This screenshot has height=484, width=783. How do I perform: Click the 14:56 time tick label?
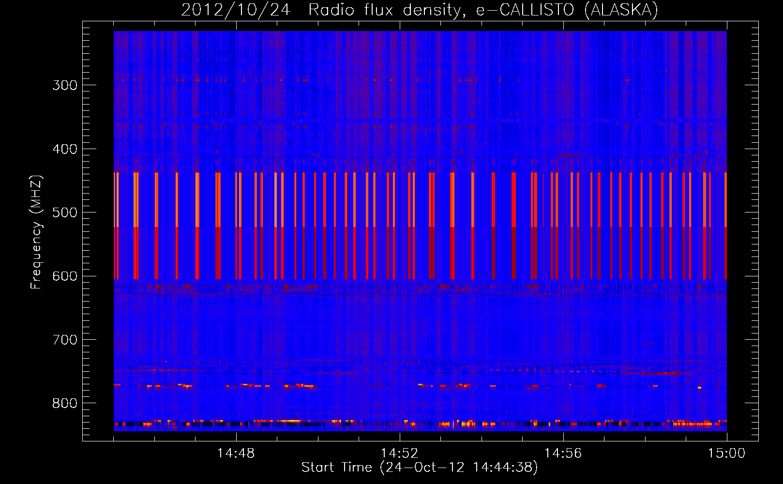(x=563, y=454)
